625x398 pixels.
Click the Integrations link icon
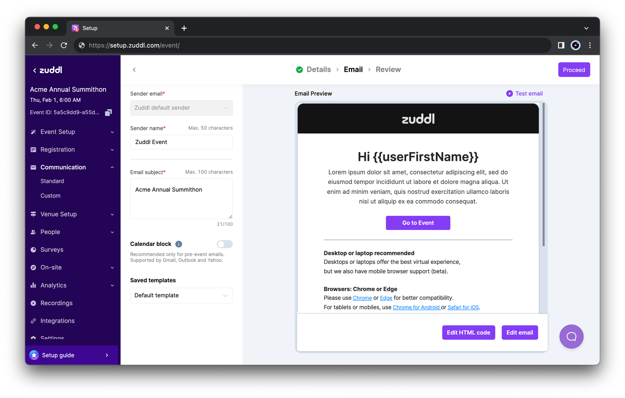tap(33, 321)
